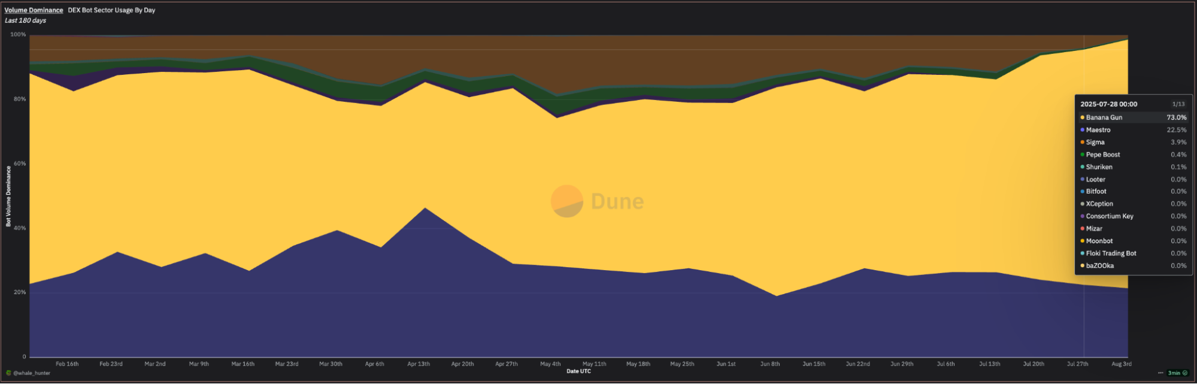Click the Mar 9th axis label
Screen dimensions: 1197x384
[x=199, y=364]
